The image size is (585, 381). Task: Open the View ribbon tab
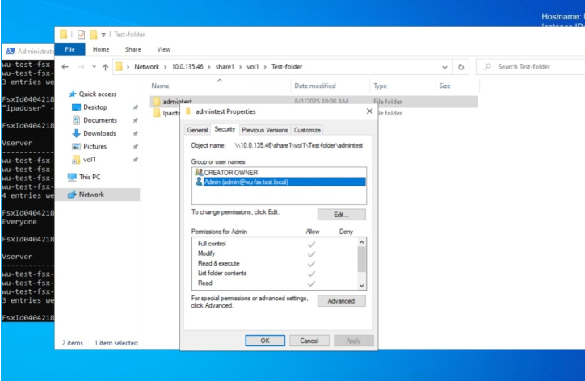[163, 49]
